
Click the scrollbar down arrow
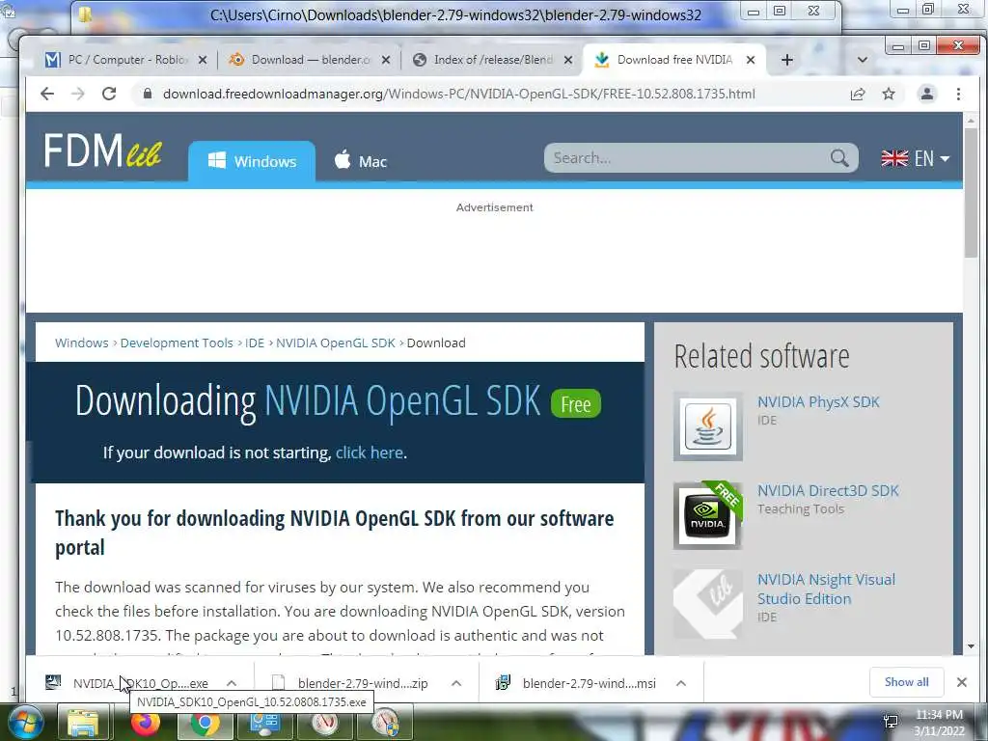click(971, 646)
